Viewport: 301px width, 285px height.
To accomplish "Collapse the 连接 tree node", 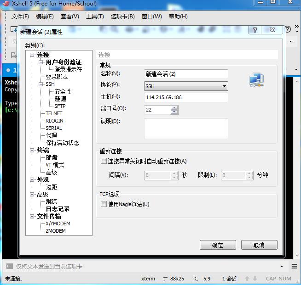I will pos(32,55).
